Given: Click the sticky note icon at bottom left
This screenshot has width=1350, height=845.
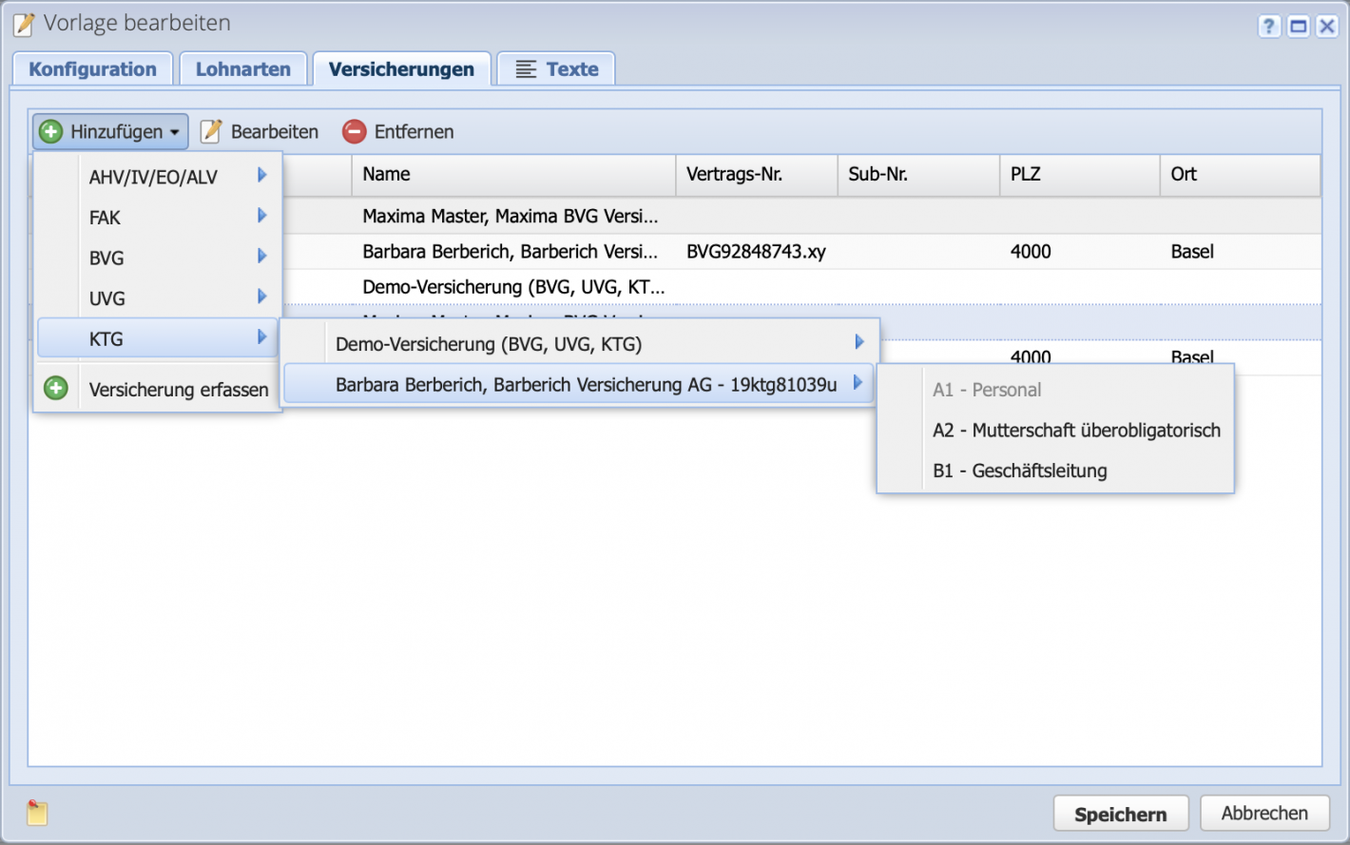Looking at the screenshot, I should pyautogui.click(x=37, y=813).
